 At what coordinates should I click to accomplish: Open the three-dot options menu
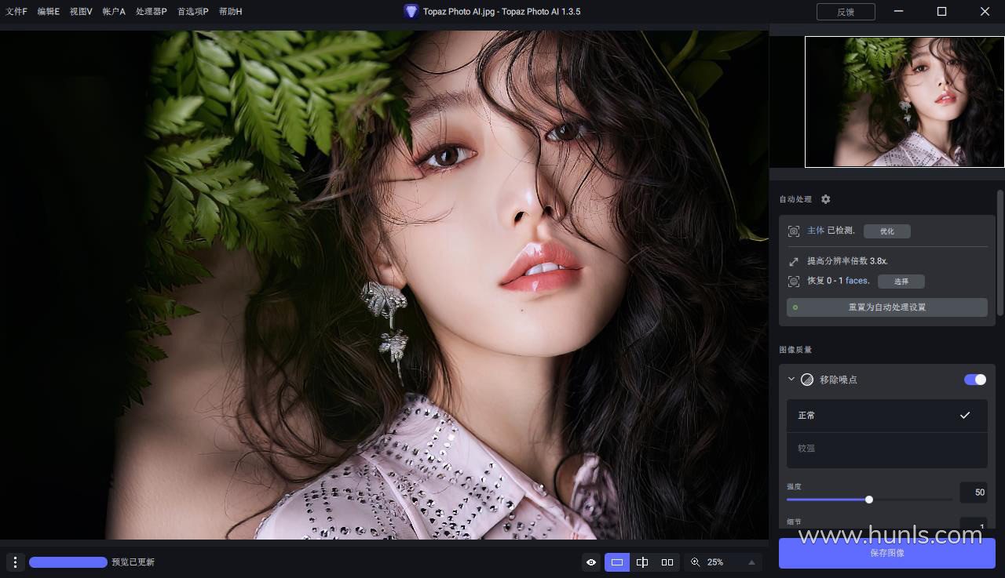click(15, 562)
